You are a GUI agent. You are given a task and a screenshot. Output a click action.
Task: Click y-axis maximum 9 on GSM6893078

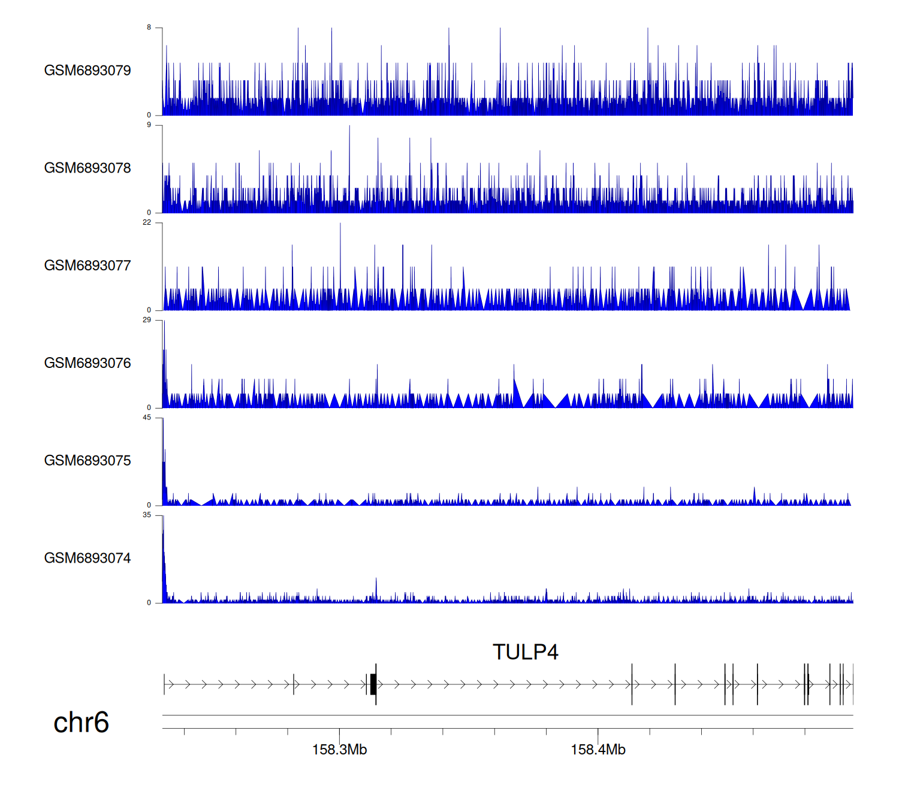[x=149, y=125]
